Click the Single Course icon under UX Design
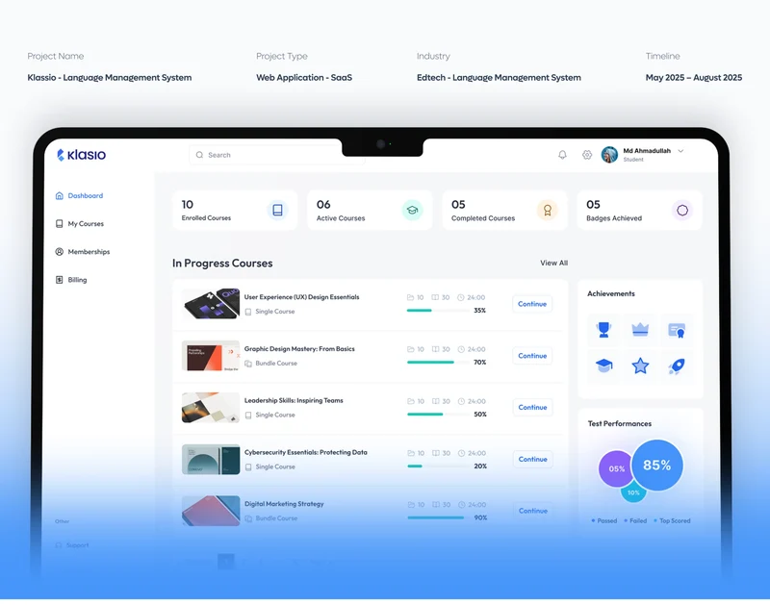 click(x=248, y=312)
